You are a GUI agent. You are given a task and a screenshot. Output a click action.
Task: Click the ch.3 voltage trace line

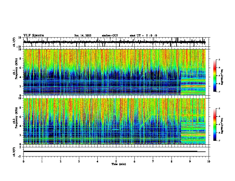pos(115,151)
